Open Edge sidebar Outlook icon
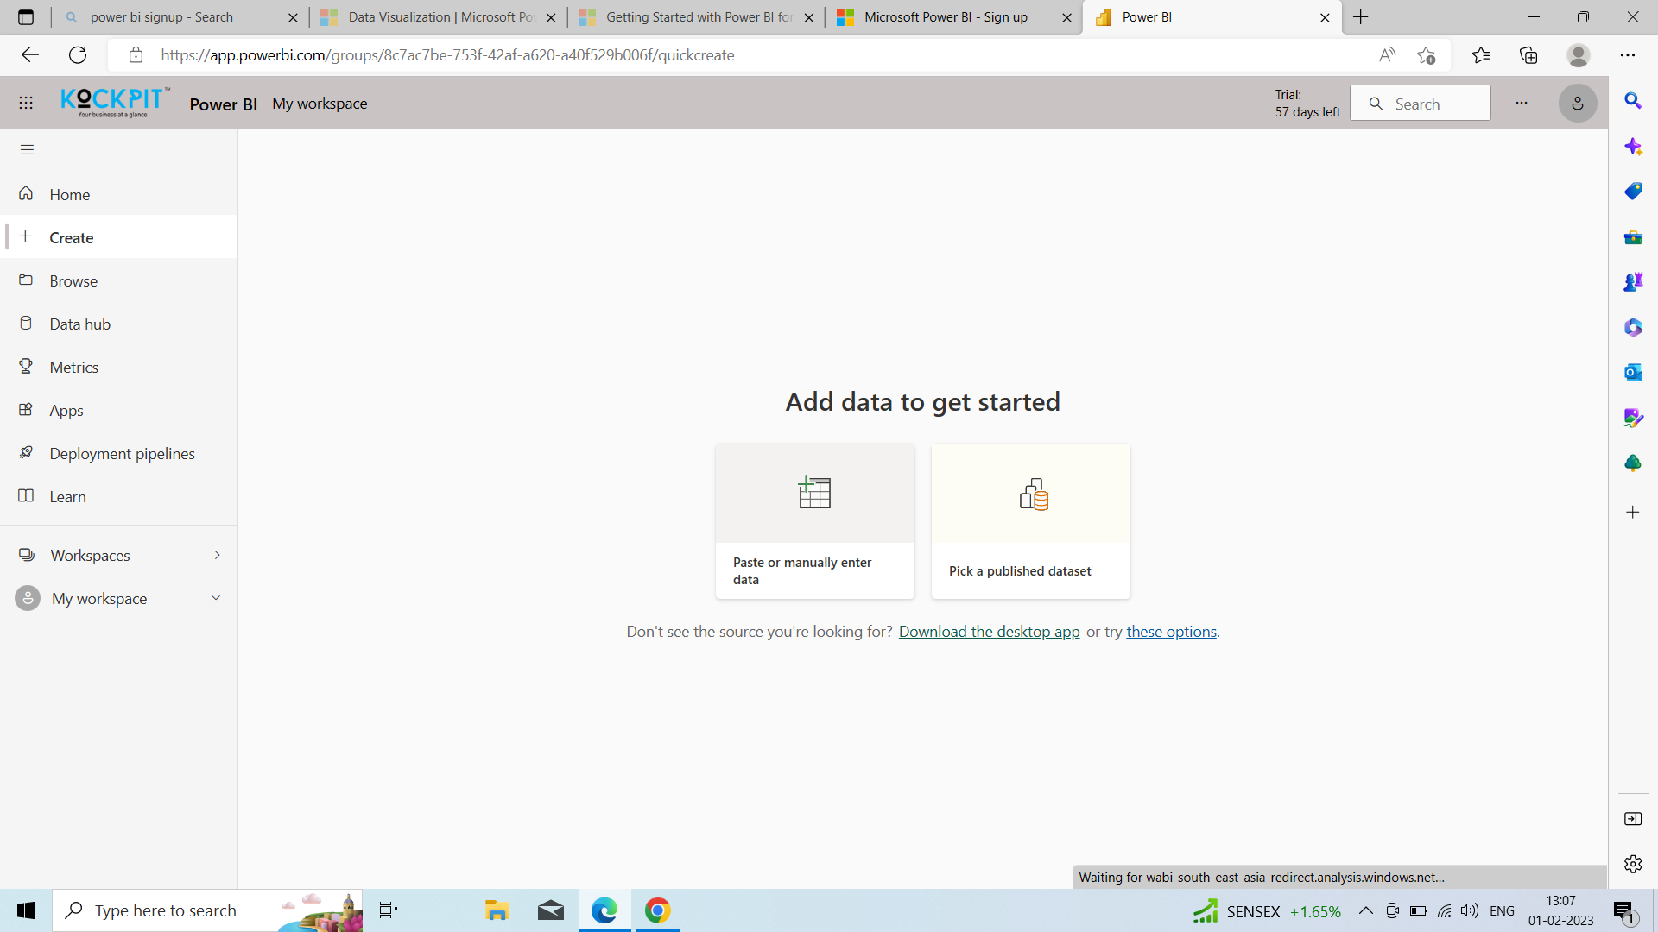1658x932 pixels. (x=1632, y=373)
